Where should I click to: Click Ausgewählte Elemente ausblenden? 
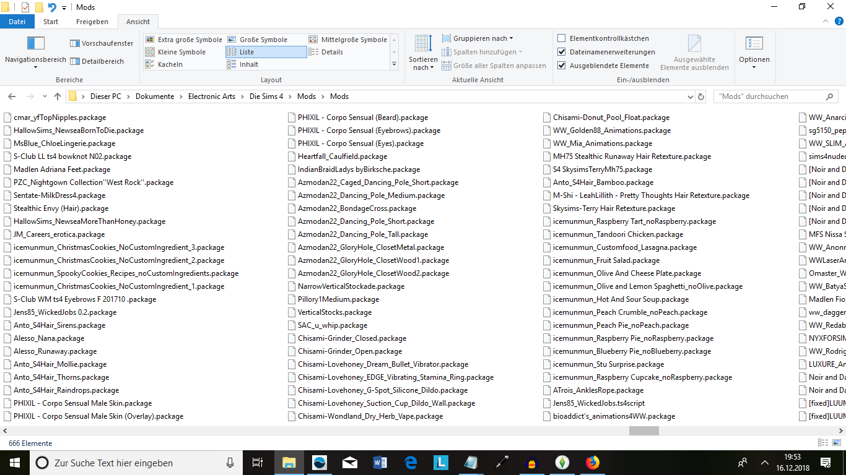coord(694,53)
